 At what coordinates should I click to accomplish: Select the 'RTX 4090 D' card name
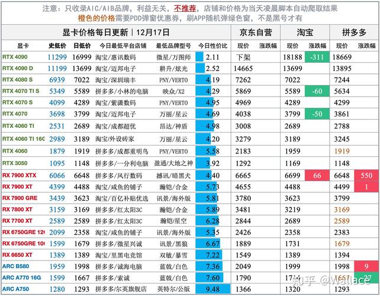pos(17,68)
